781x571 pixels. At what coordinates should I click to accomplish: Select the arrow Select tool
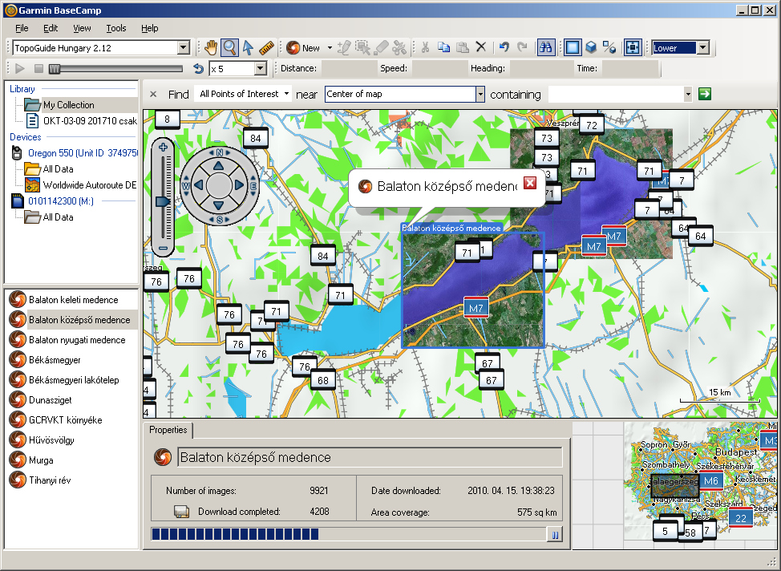coord(248,48)
